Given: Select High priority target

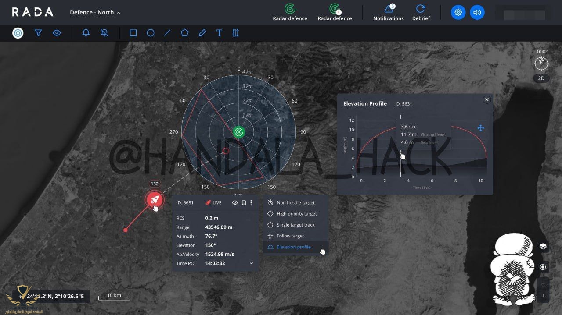Looking at the screenshot, I should tap(295, 214).
